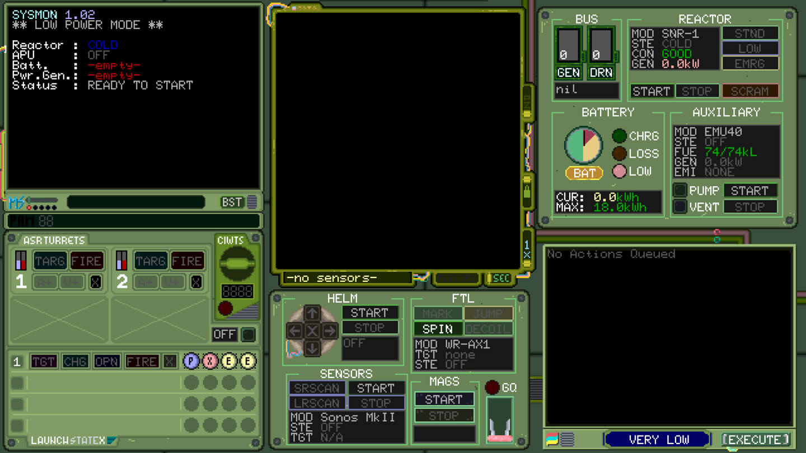
Task: Click the helm START button
Action: tap(370, 313)
